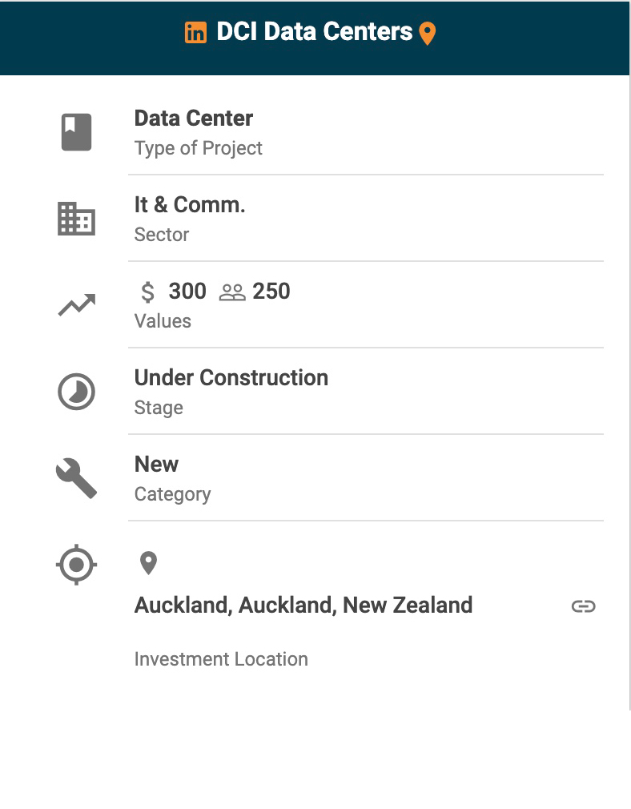Image resolution: width=631 pixels, height=809 pixels.
Task: Click the 250 jobs value
Action: tap(271, 292)
